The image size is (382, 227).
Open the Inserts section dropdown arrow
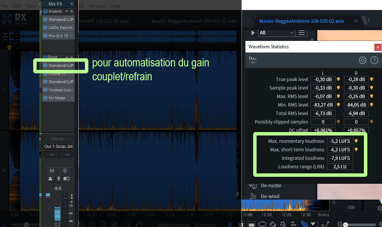[x=66, y=12]
